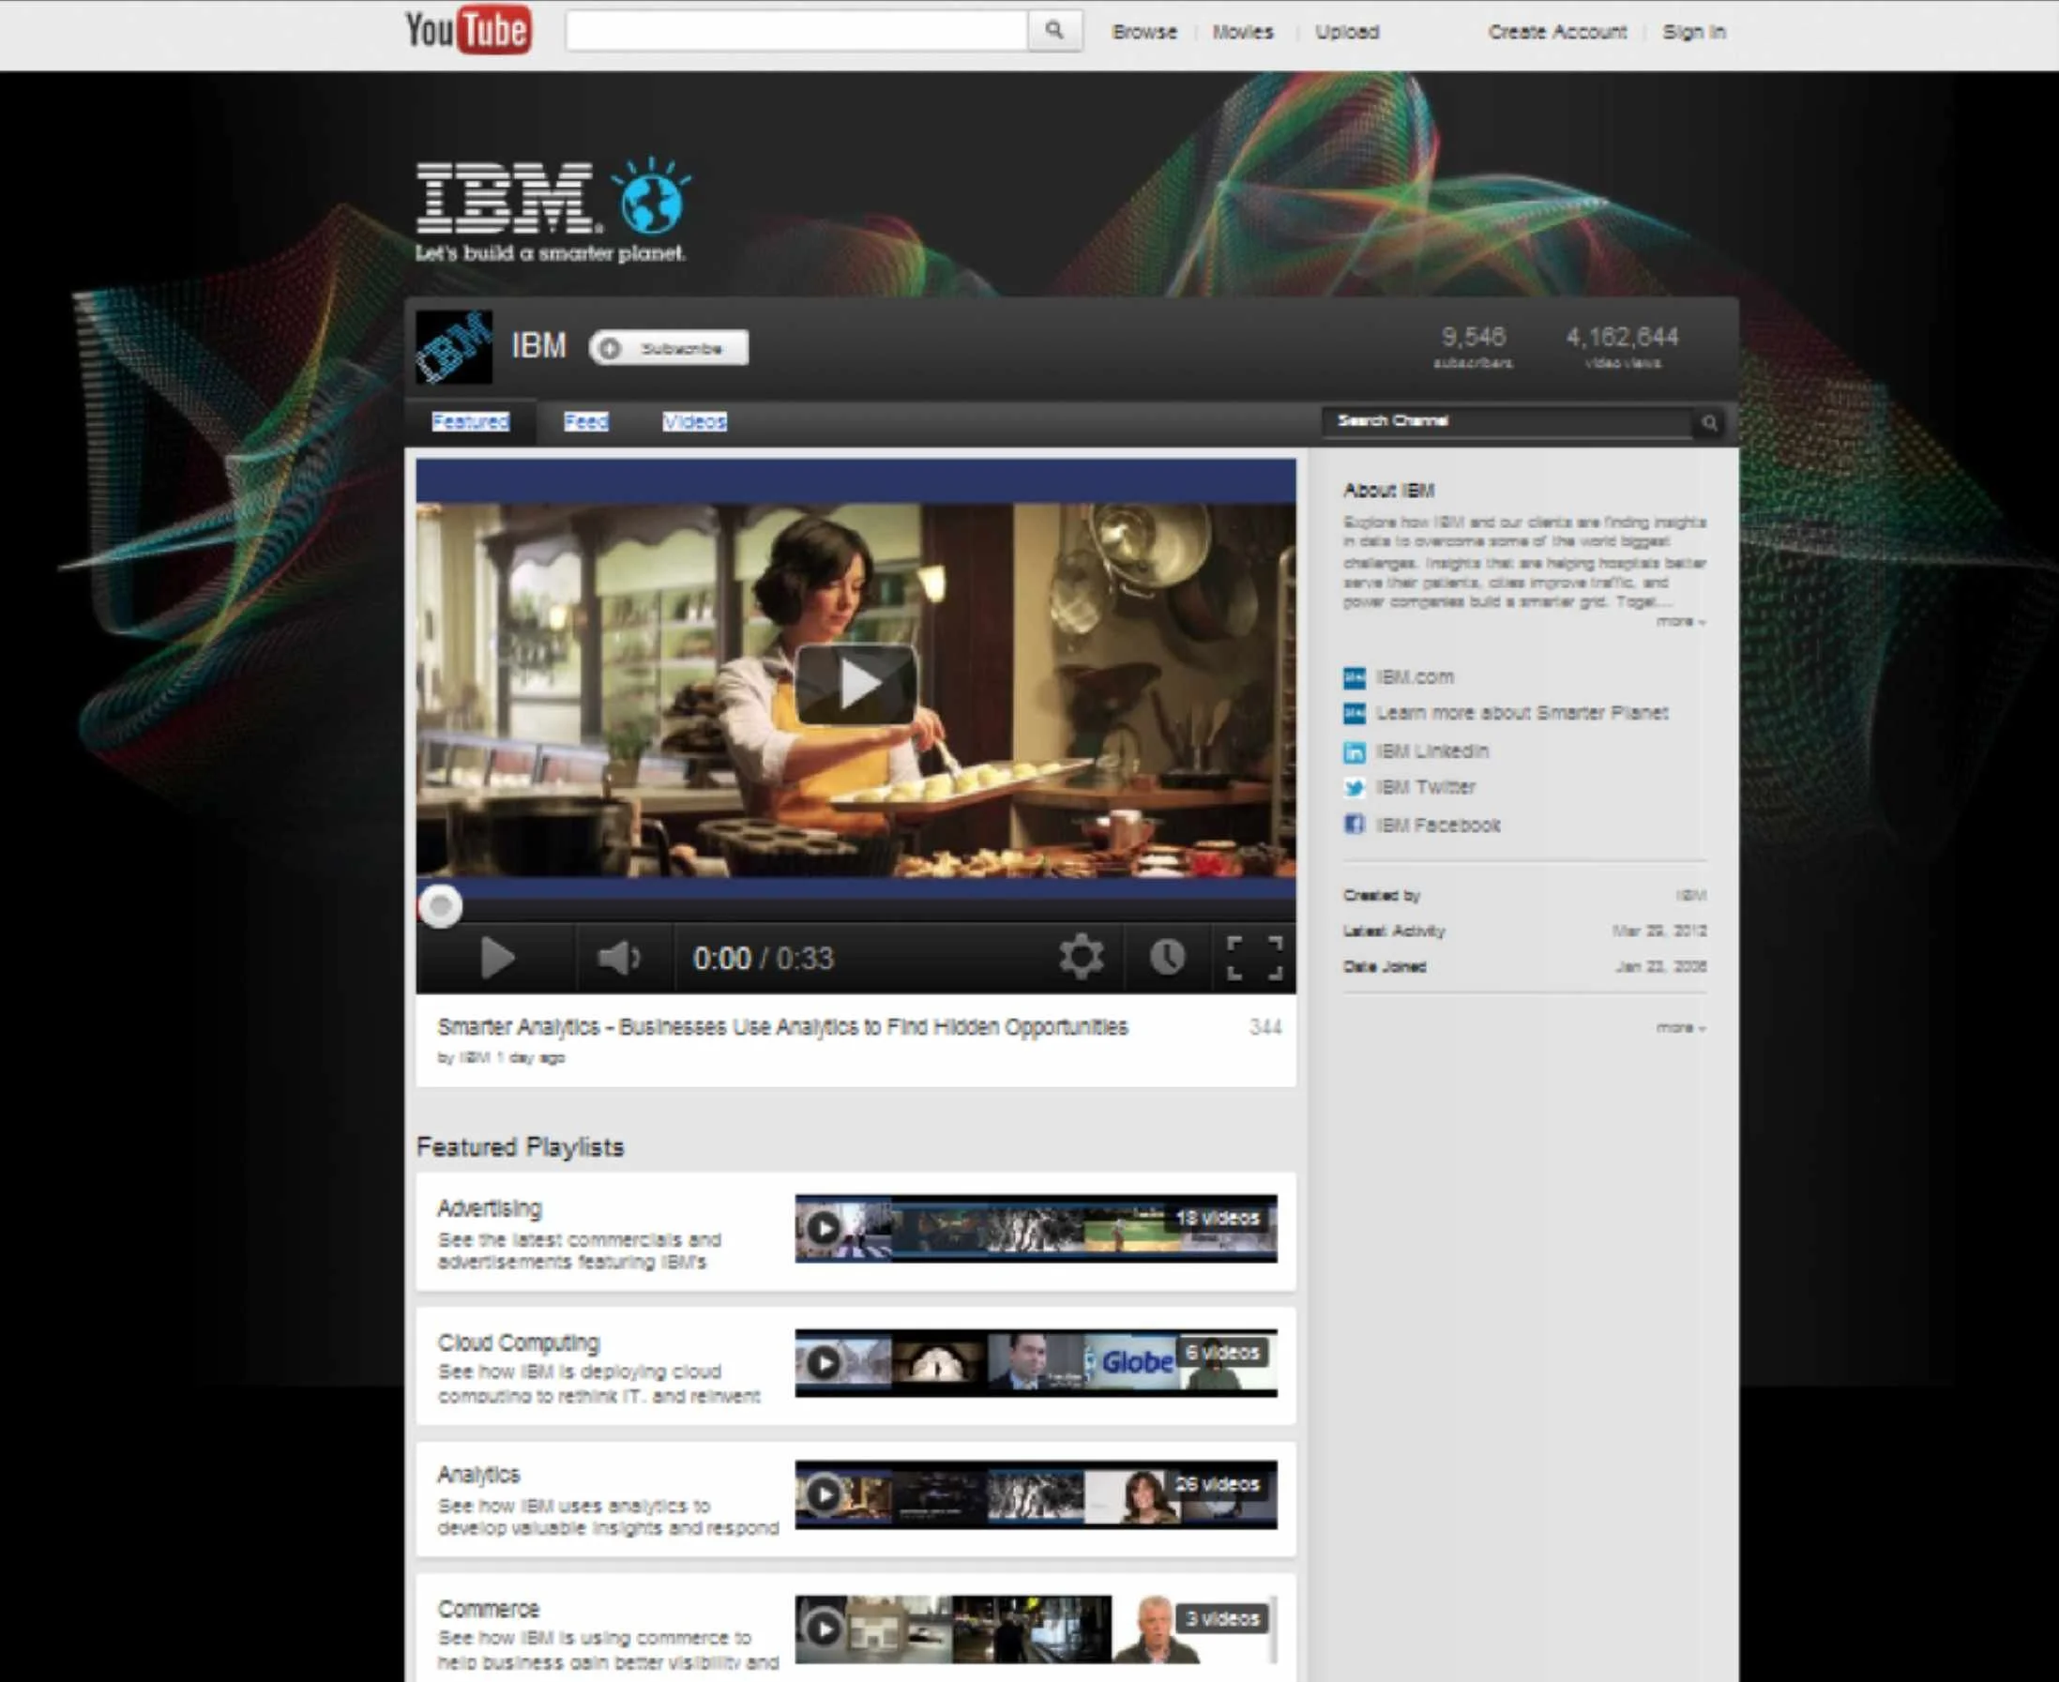Play the Advertising playlist

point(824,1229)
